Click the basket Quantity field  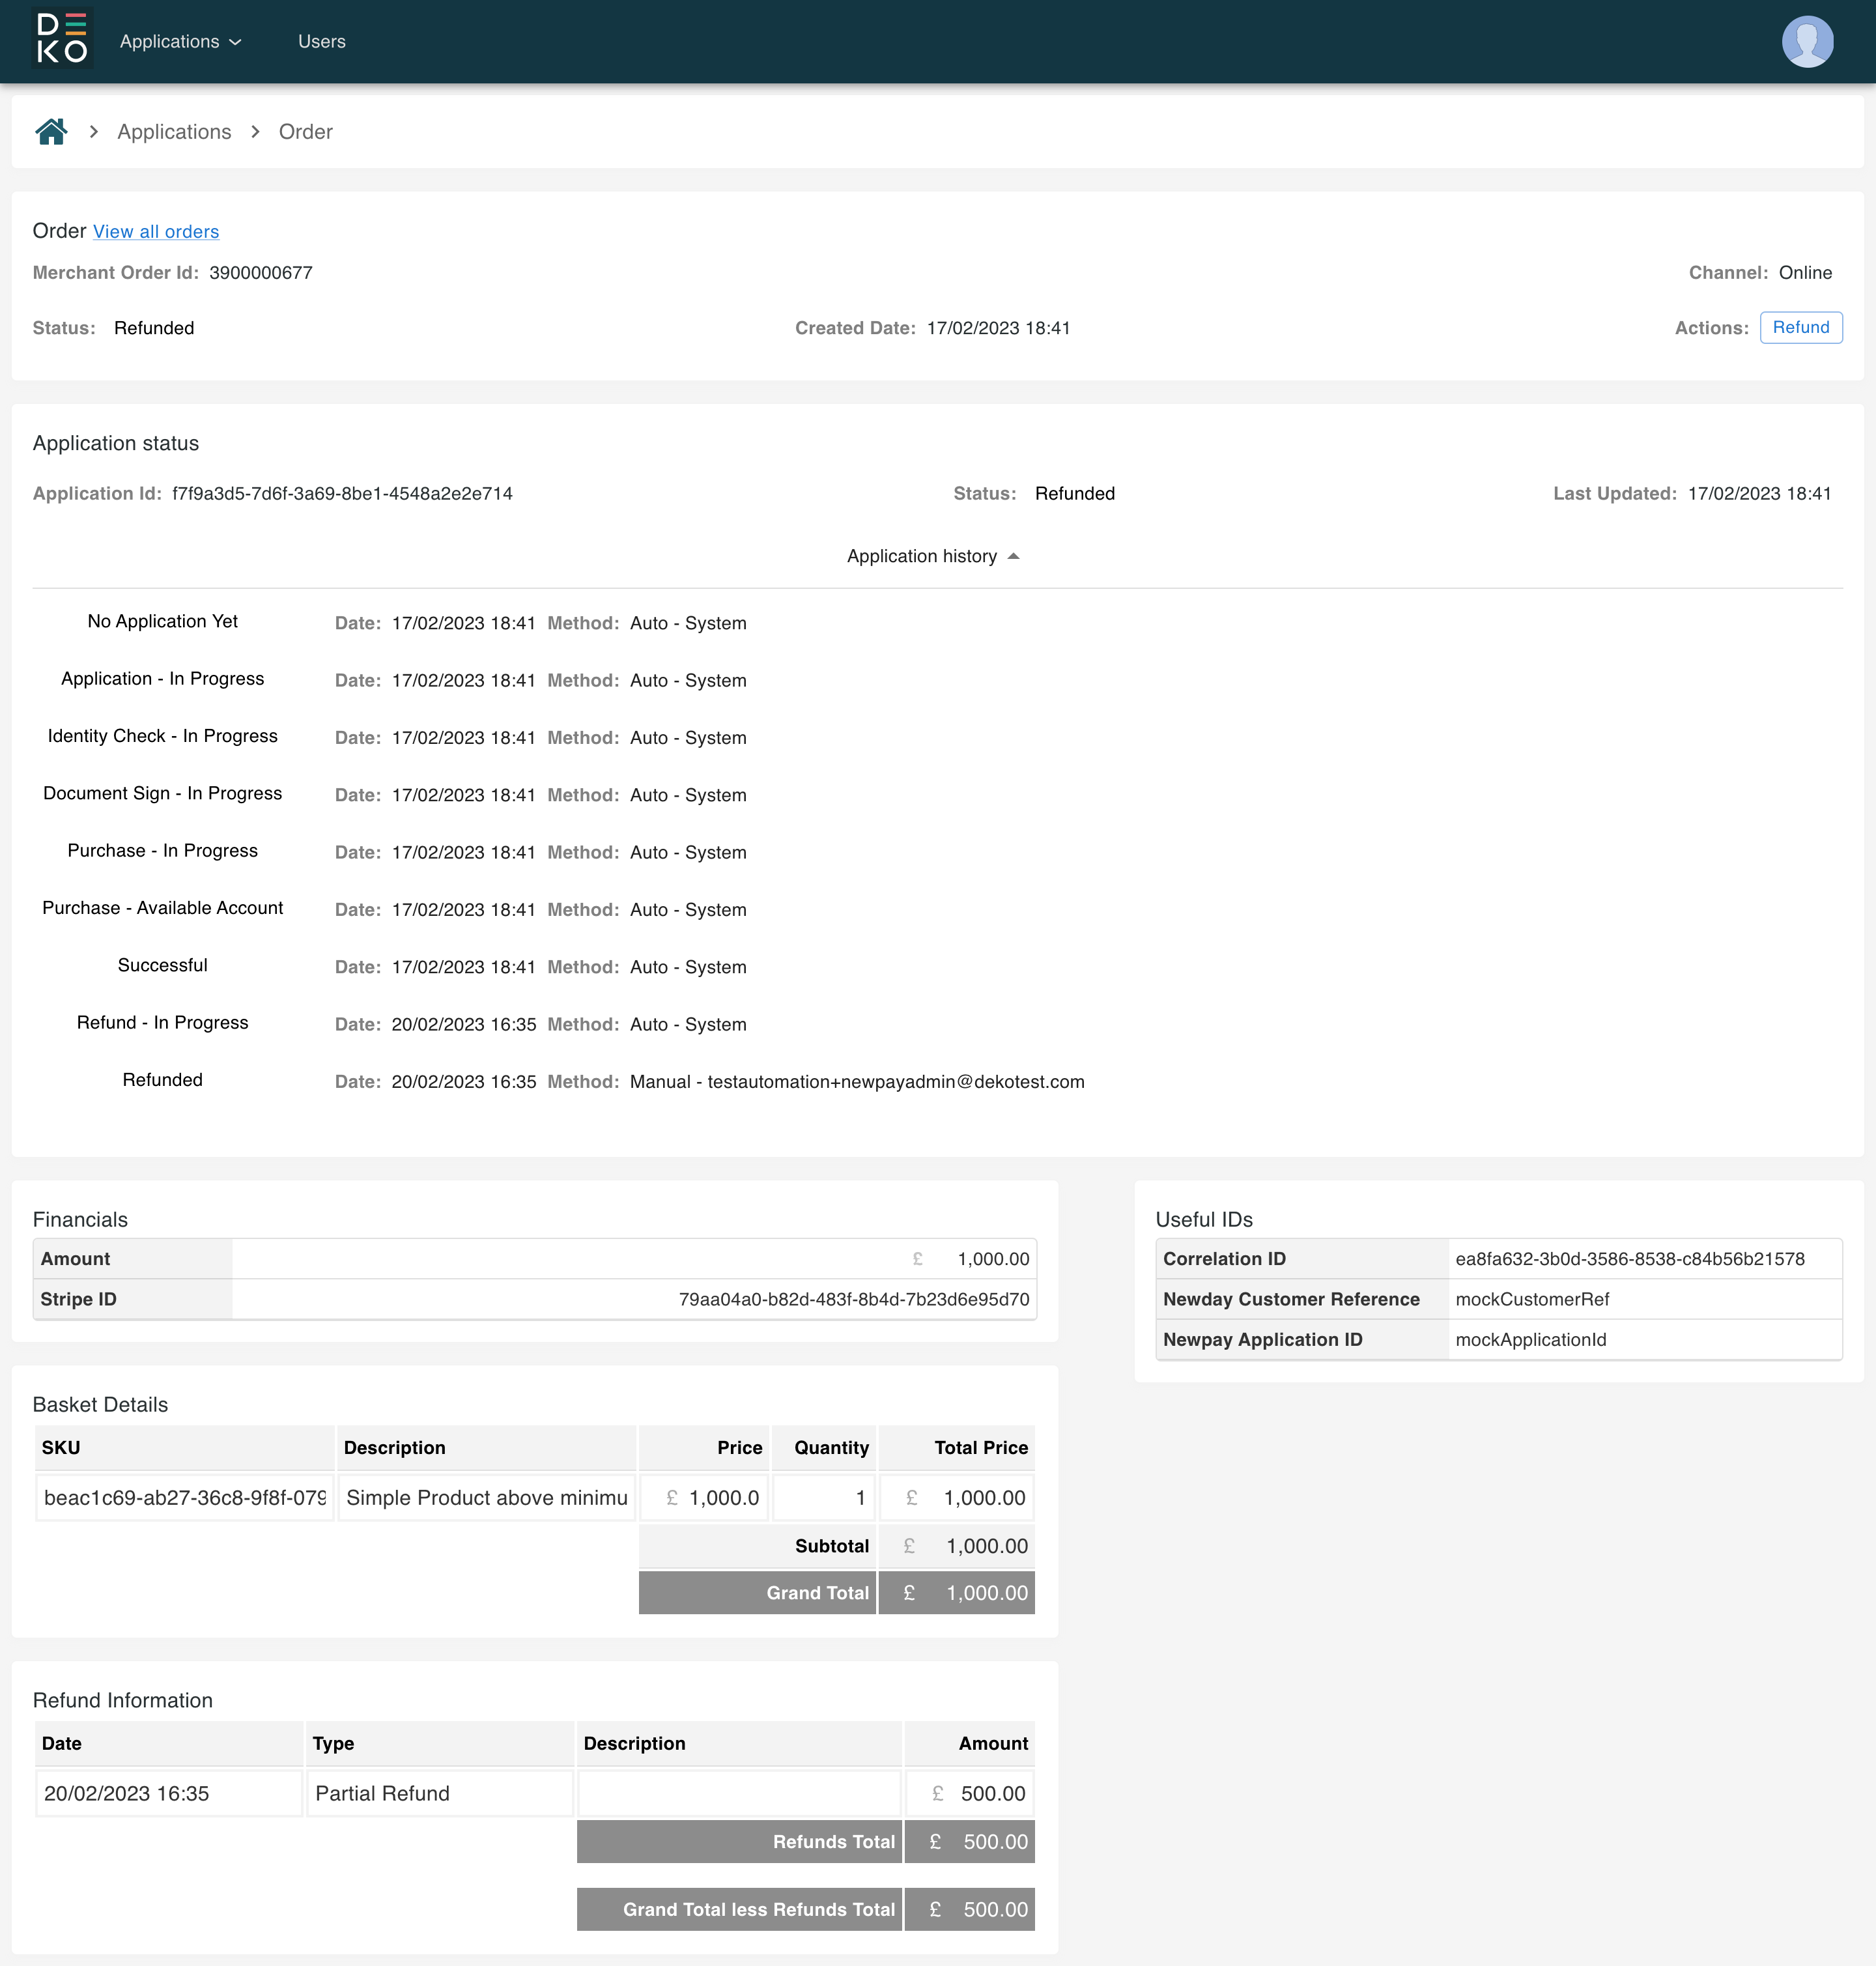[x=824, y=1497]
